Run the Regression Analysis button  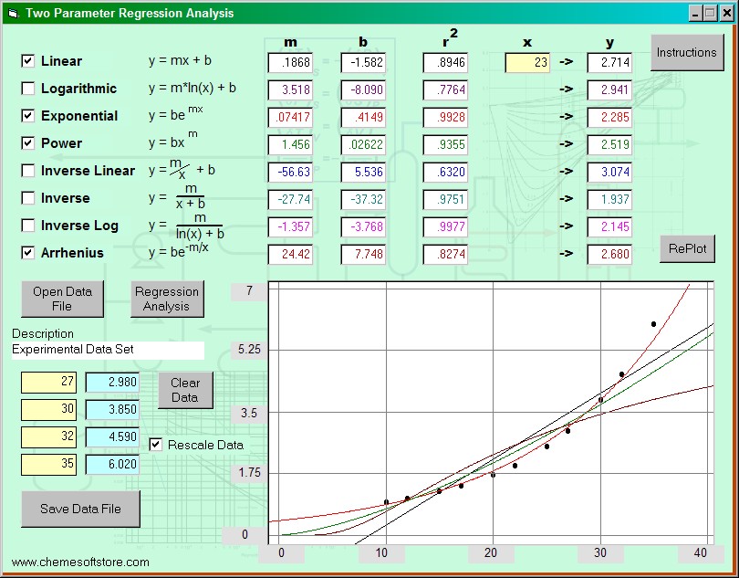[167, 299]
